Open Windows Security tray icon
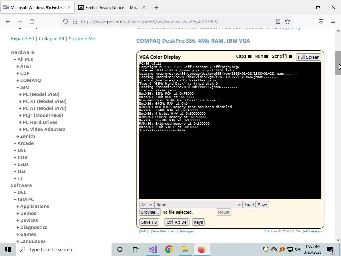341x256 pixels. click(266, 249)
